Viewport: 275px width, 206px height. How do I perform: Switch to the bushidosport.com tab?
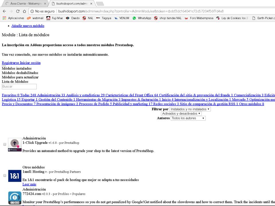72,3
